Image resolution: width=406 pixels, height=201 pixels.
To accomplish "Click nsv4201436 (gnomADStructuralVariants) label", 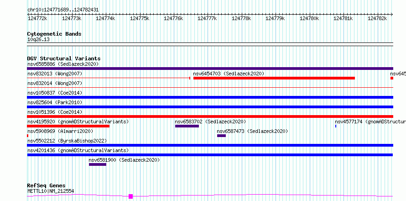I will 78,150.
